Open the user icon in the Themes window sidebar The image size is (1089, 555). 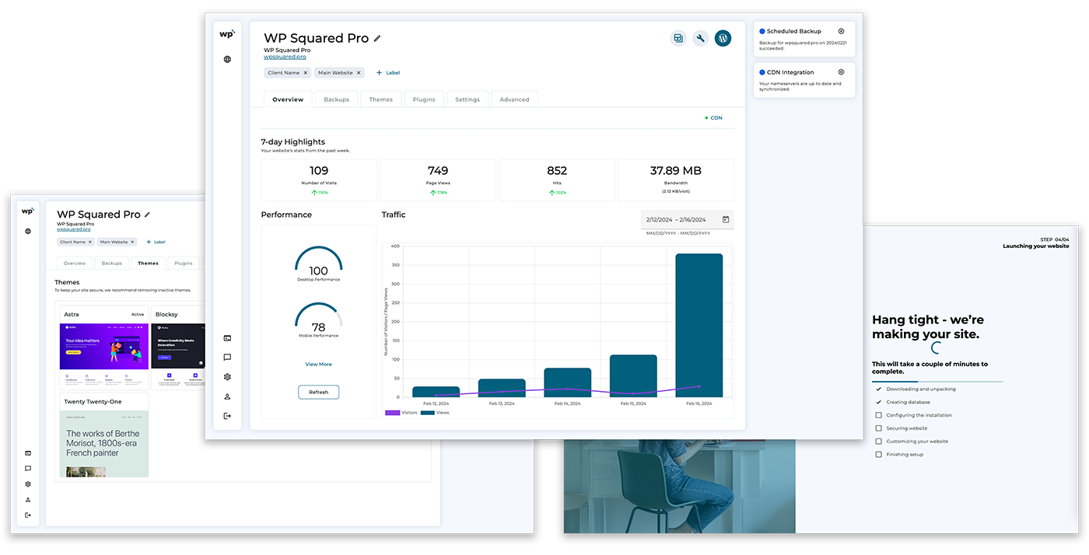point(28,500)
